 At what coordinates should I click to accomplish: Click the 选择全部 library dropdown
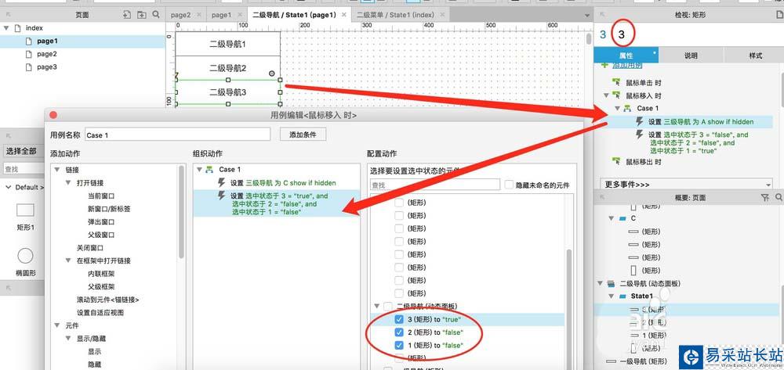pos(23,151)
